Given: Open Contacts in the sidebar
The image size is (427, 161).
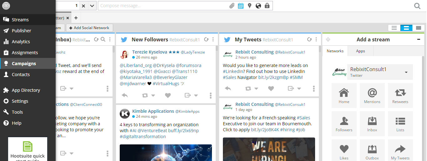Looking at the screenshot, I should click(x=28, y=74).
